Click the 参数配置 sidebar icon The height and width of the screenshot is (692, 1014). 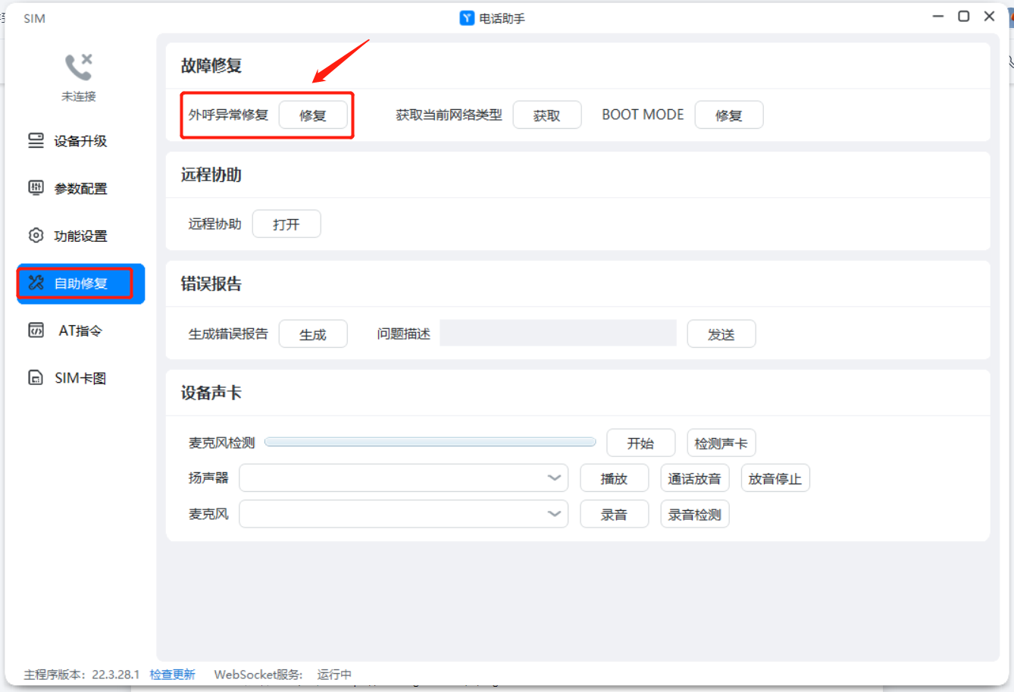(x=36, y=188)
